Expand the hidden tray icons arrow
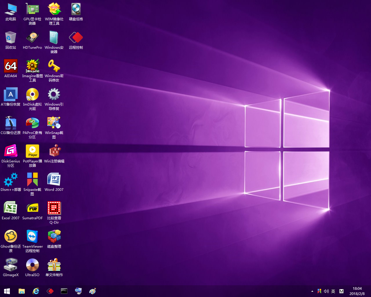 pos(312,291)
